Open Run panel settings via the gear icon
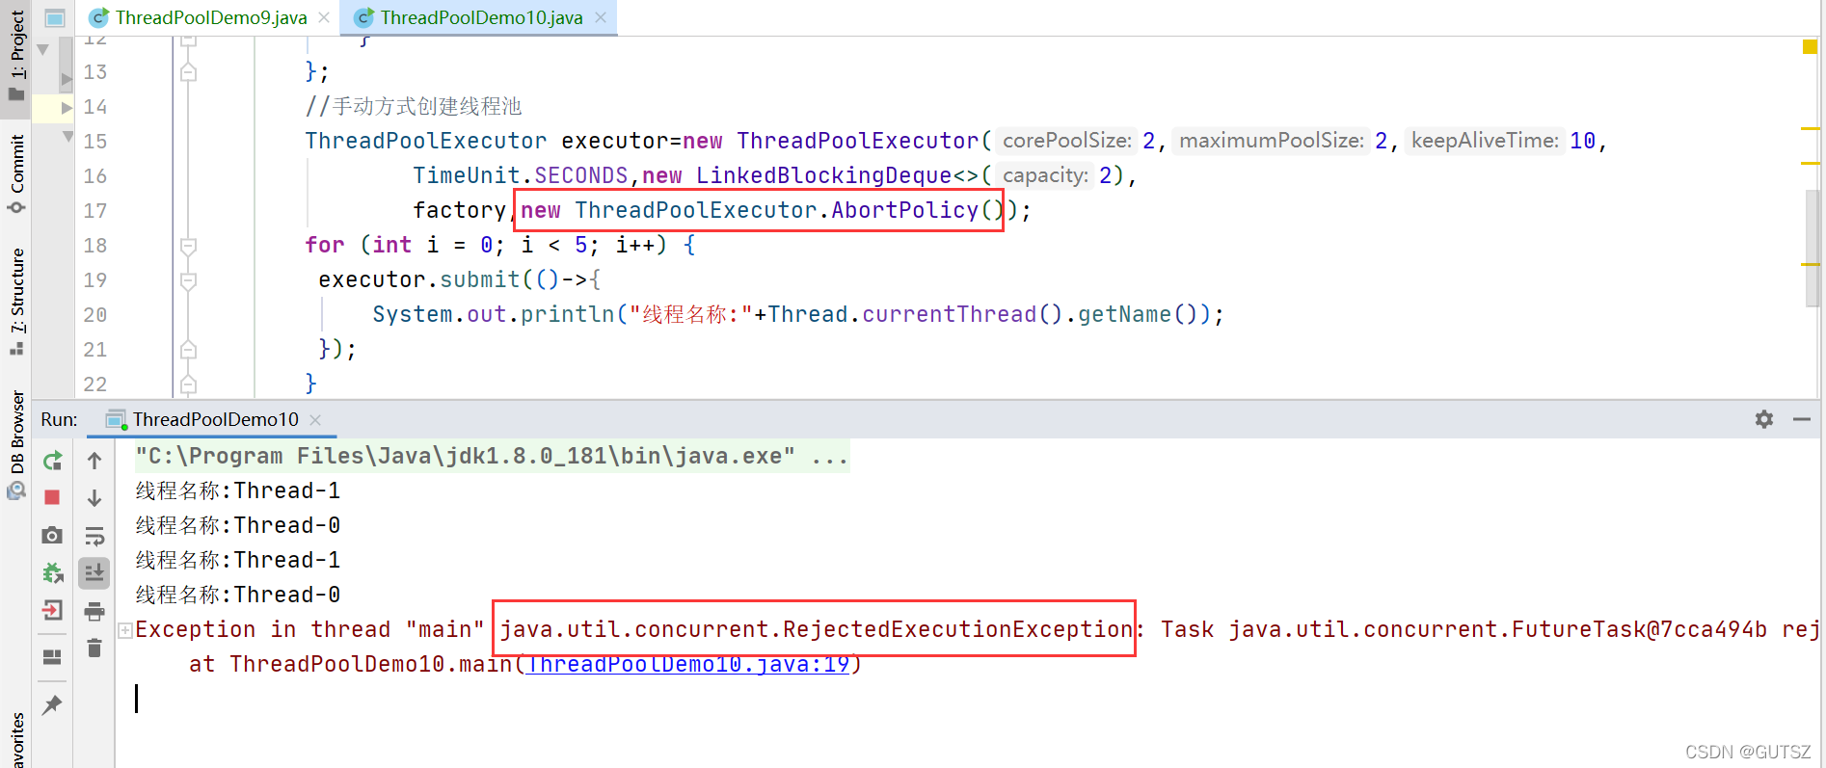This screenshot has height=768, width=1826. tap(1764, 419)
